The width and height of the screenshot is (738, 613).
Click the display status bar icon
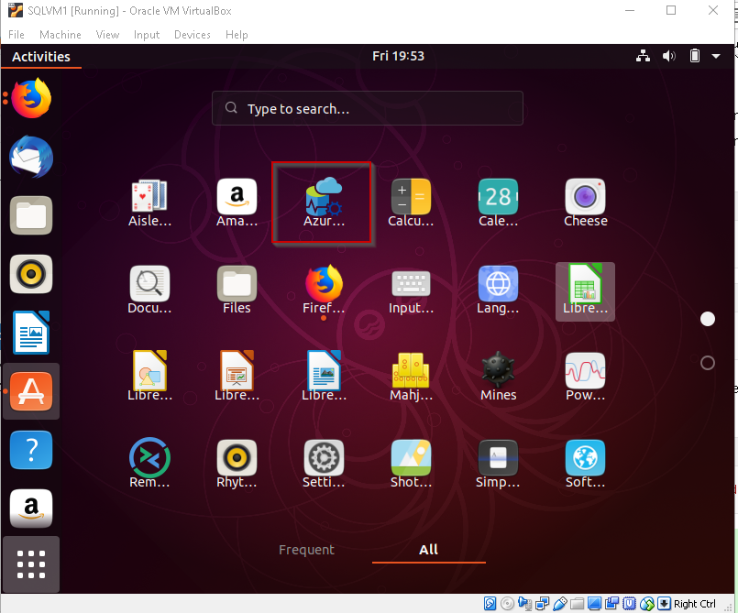594,604
